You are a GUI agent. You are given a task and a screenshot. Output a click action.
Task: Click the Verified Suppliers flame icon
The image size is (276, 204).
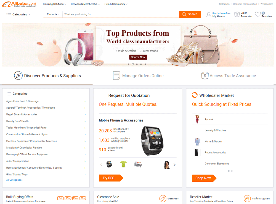[x=247, y=199]
